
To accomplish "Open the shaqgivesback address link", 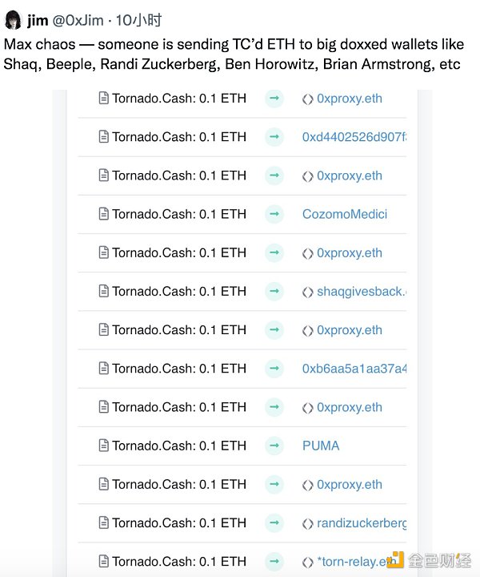I will tap(361, 292).
